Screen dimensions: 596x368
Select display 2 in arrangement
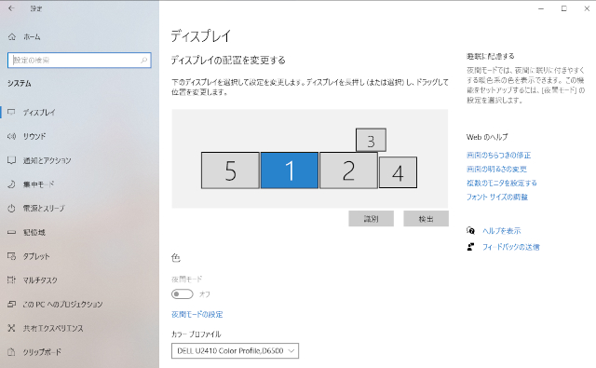(348, 170)
